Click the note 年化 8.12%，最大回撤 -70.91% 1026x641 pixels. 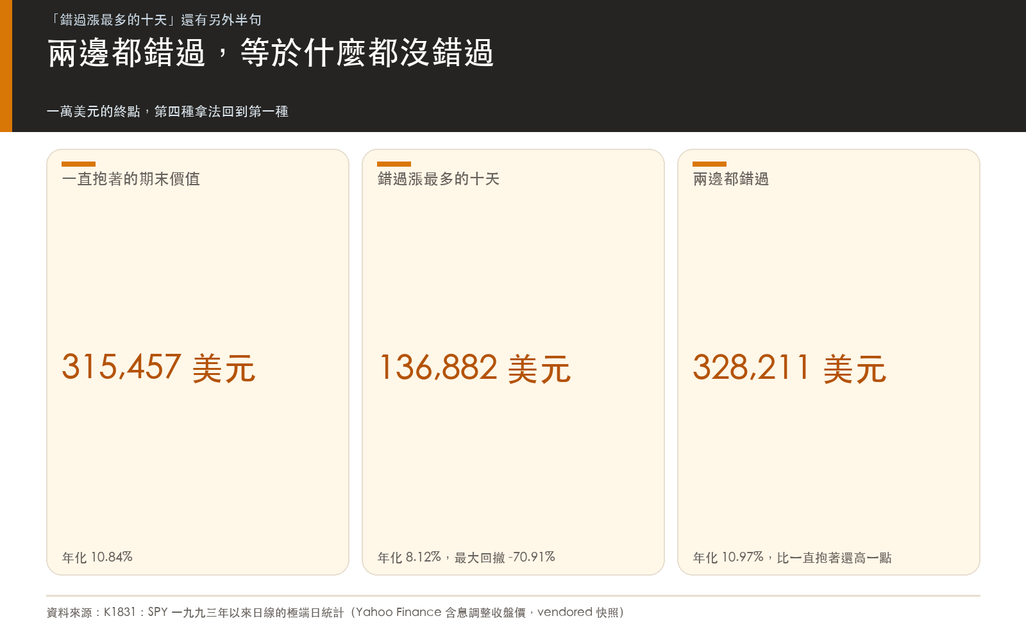click(466, 558)
